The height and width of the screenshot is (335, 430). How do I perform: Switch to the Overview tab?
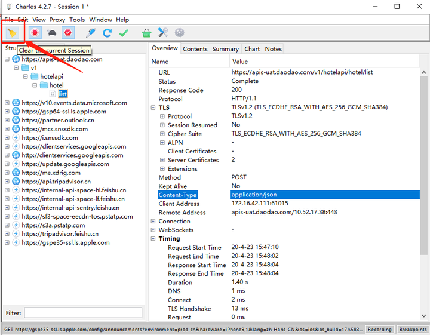[x=165, y=48]
